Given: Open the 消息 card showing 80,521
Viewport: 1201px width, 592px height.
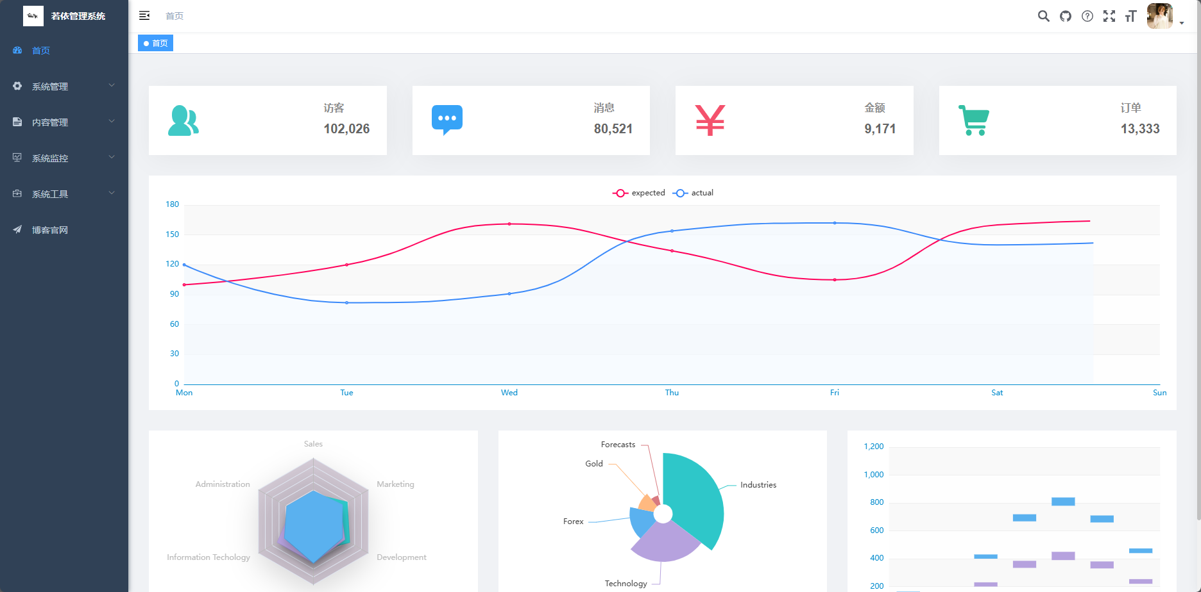Looking at the screenshot, I should 531,120.
